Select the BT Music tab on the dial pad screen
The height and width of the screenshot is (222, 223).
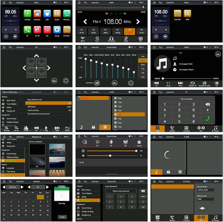(215, 129)
